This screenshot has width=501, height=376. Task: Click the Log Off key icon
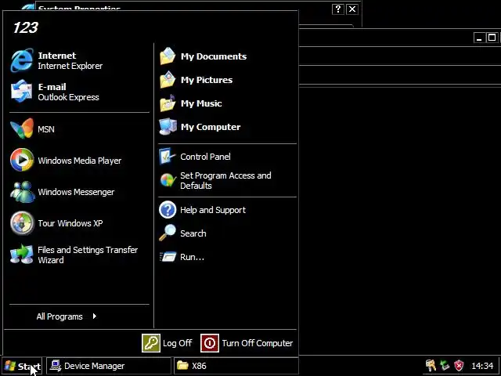tap(151, 343)
